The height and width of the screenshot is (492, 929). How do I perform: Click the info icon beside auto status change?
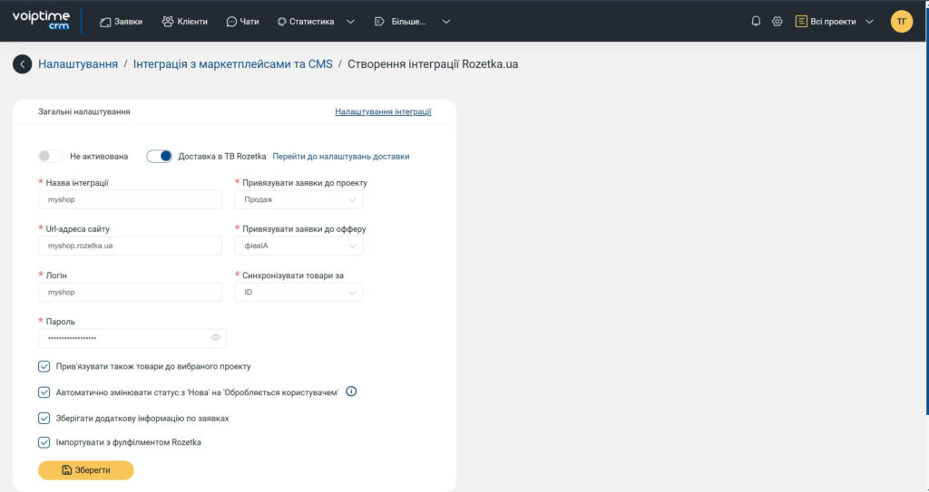coord(351,391)
